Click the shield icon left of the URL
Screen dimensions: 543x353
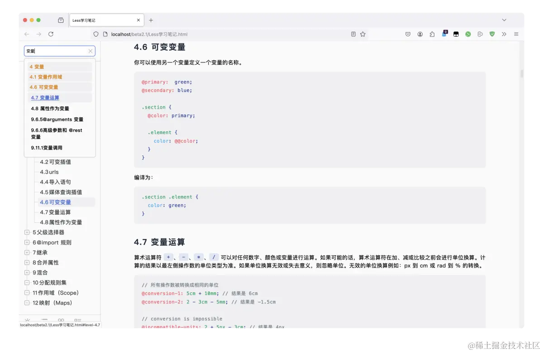point(95,34)
